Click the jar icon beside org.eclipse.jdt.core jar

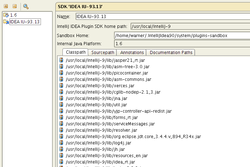point(61,136)
